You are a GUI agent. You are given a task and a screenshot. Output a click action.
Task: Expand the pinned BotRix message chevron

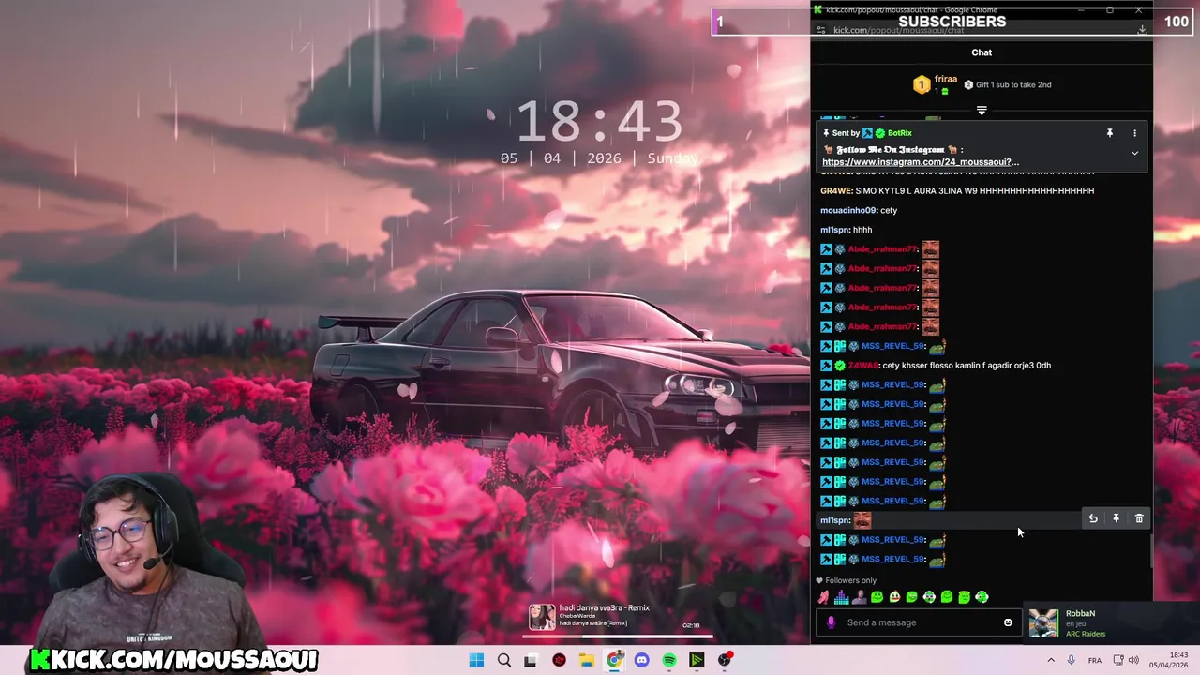coord(1134,153)
